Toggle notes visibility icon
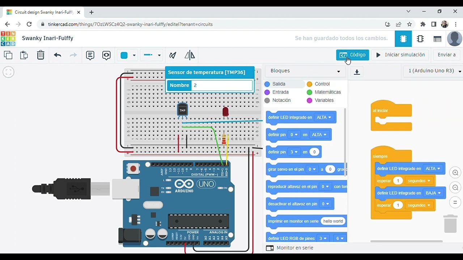 [106, 55]
